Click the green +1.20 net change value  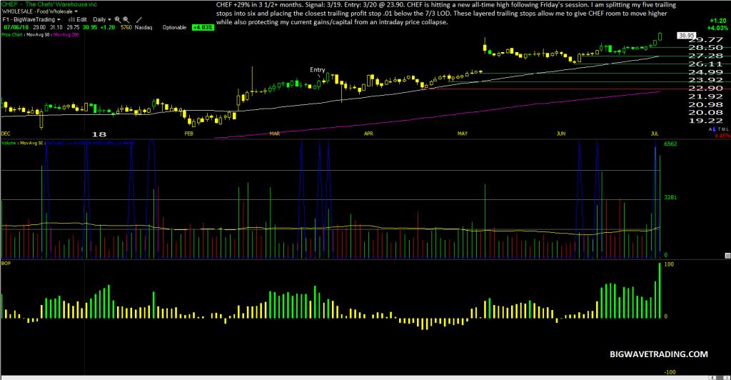pos(718,21)
